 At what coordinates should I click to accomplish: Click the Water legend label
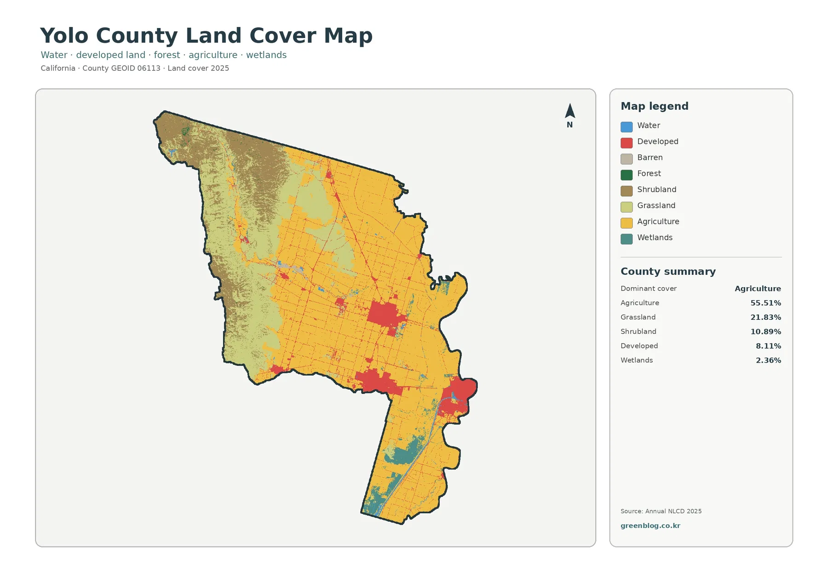649,125
